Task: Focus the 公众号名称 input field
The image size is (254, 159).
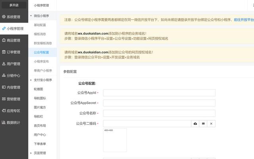Action: tap(159, 113)
